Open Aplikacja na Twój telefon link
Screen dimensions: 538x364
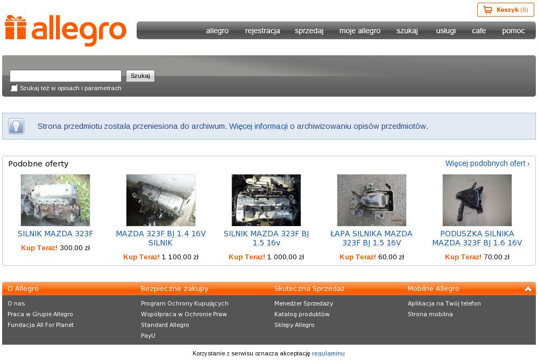tap(444, 303)
